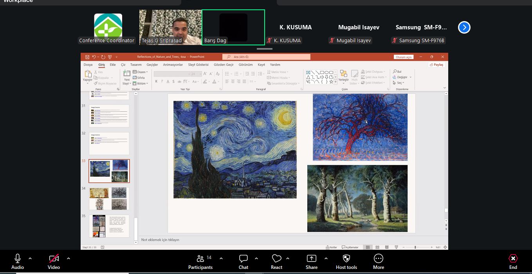The image size is (532, 274).
Task: Open Zoom Host tools shield icon
Action: click(x=346, y=258)
